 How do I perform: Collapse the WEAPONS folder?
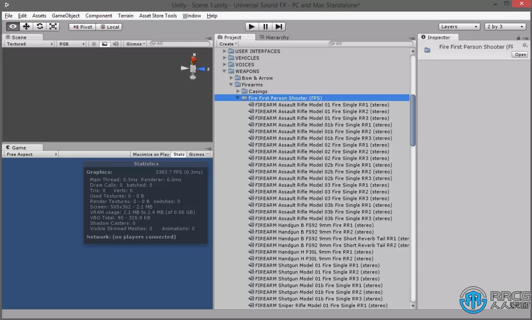pyautogui.click(x=225, y=71)
